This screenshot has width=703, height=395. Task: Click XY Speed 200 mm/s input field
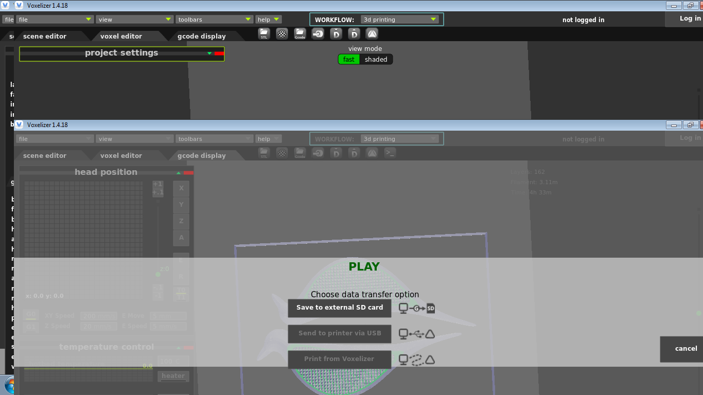coord(99,316)
